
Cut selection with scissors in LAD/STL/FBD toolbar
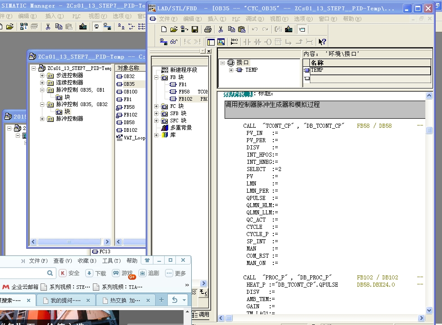221,29
